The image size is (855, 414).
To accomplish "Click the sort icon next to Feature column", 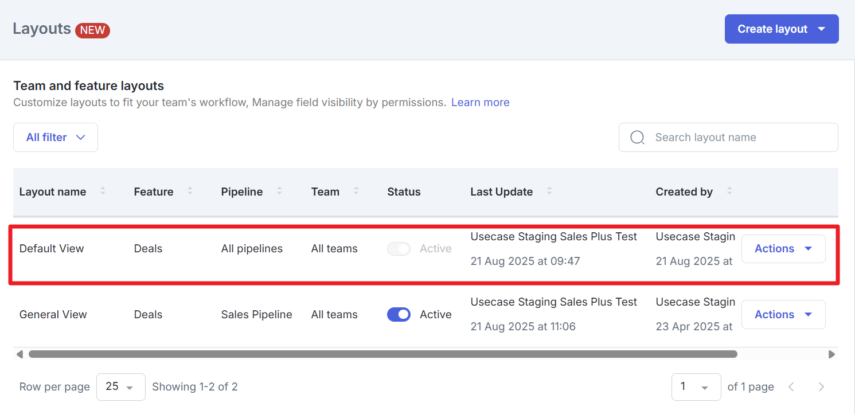I will 189,192.
